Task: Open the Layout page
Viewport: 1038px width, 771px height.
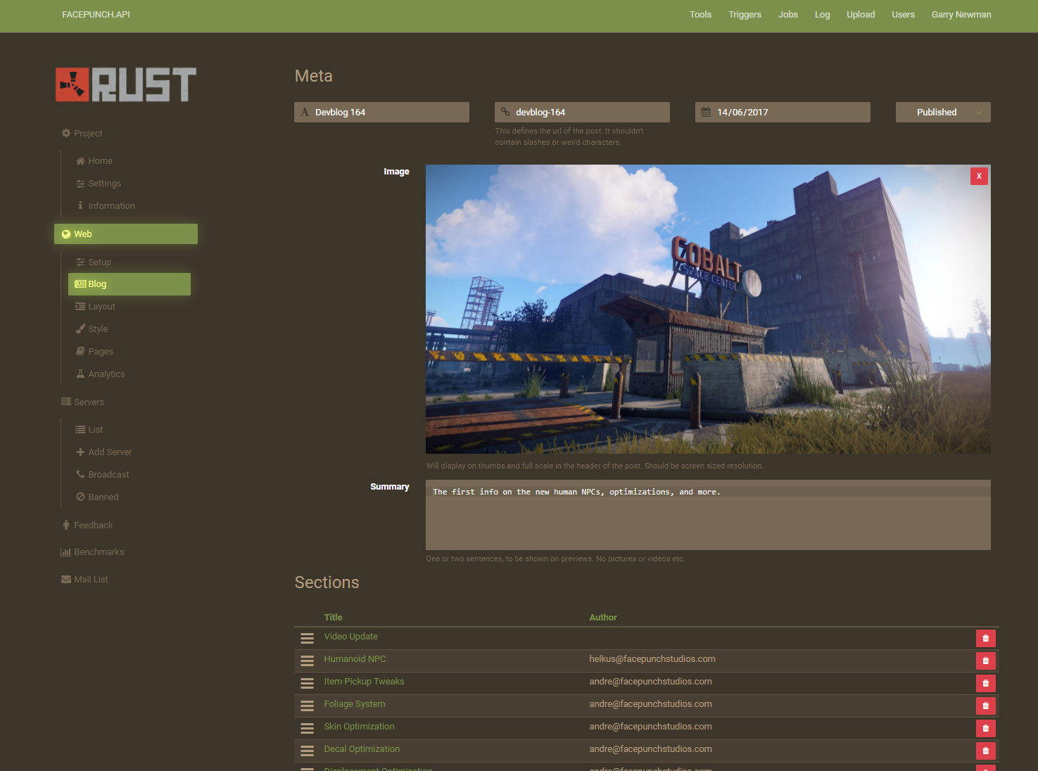Action: 96,307
